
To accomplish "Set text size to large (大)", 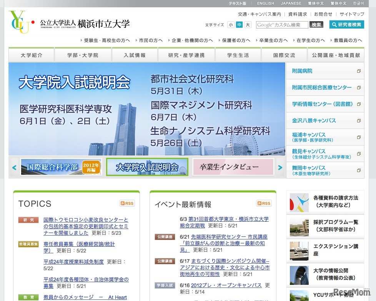I will tap(248, 25).
